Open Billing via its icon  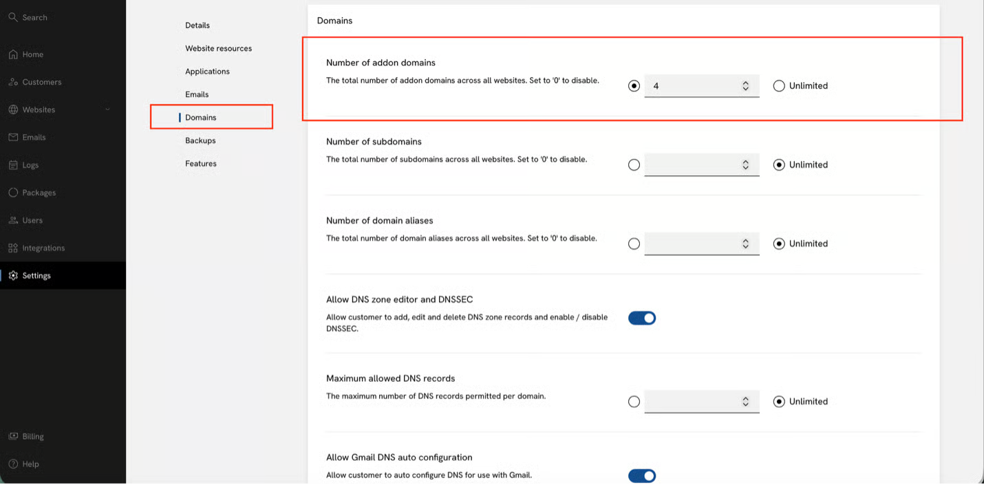13,436
